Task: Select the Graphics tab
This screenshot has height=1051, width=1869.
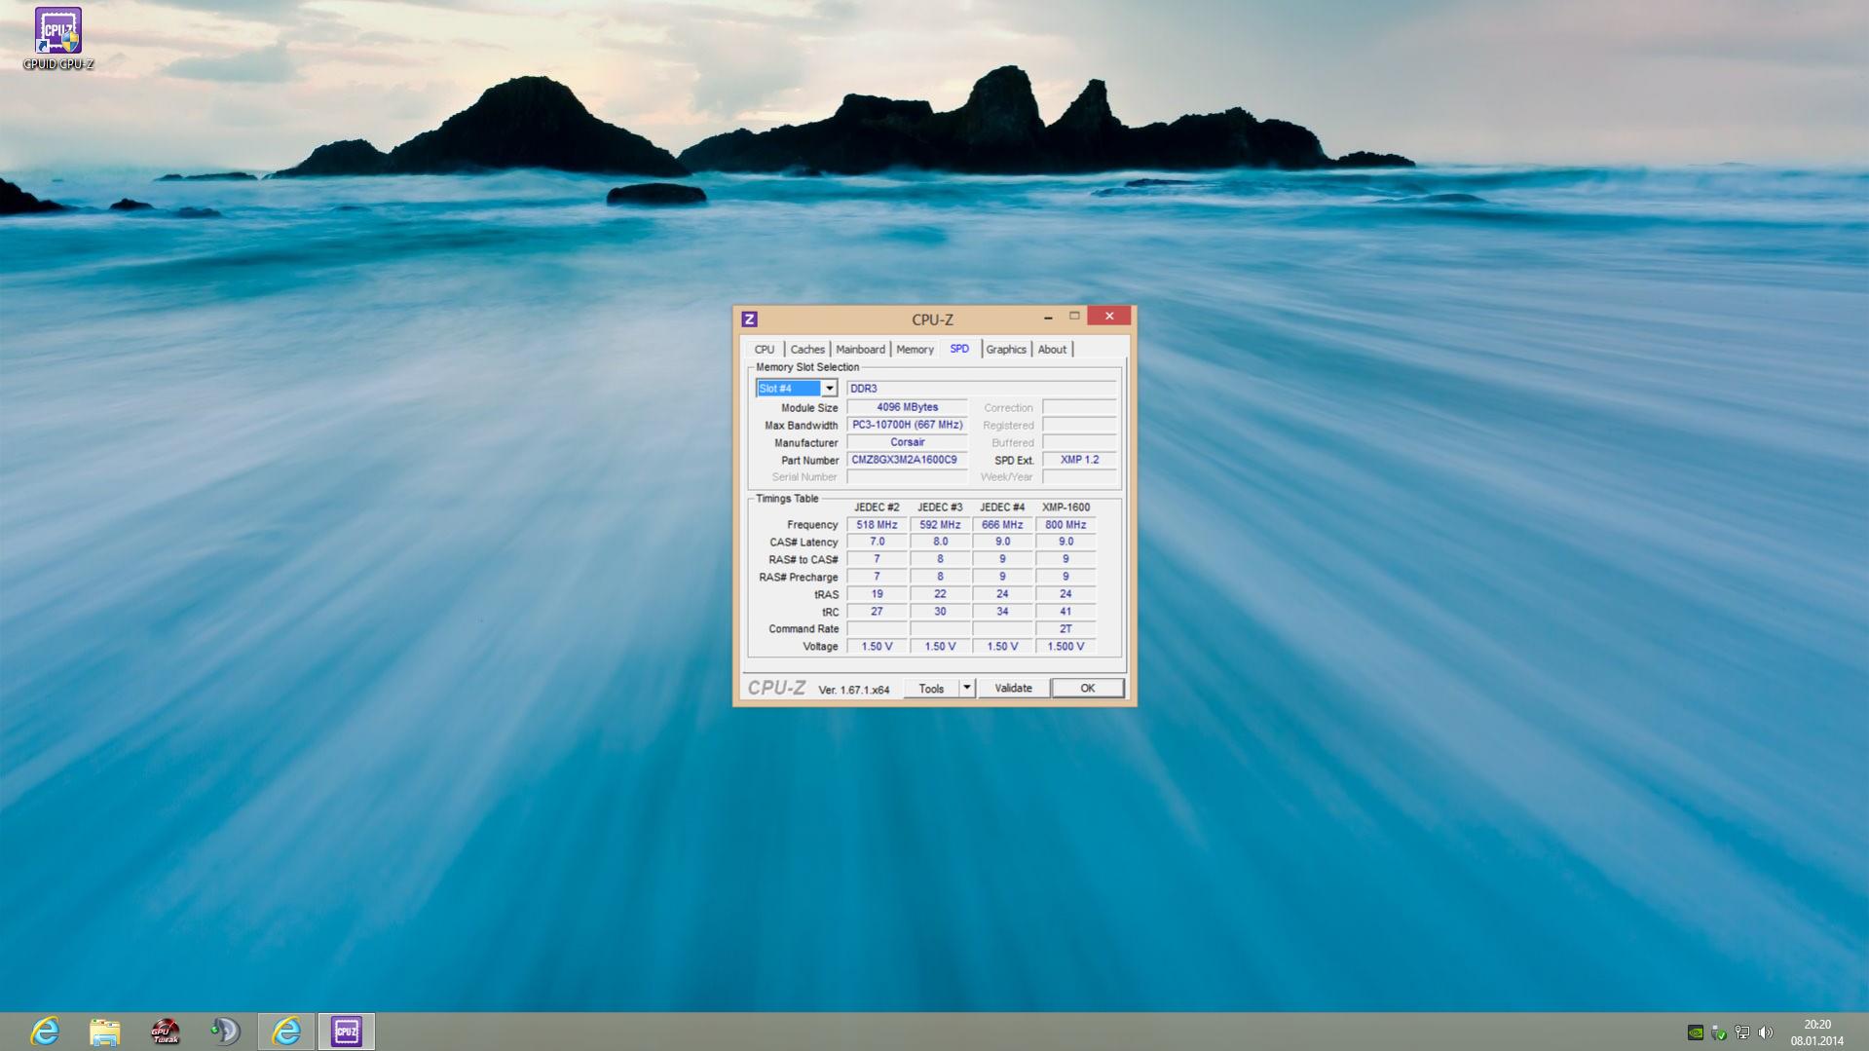Action: point(1006,350)
